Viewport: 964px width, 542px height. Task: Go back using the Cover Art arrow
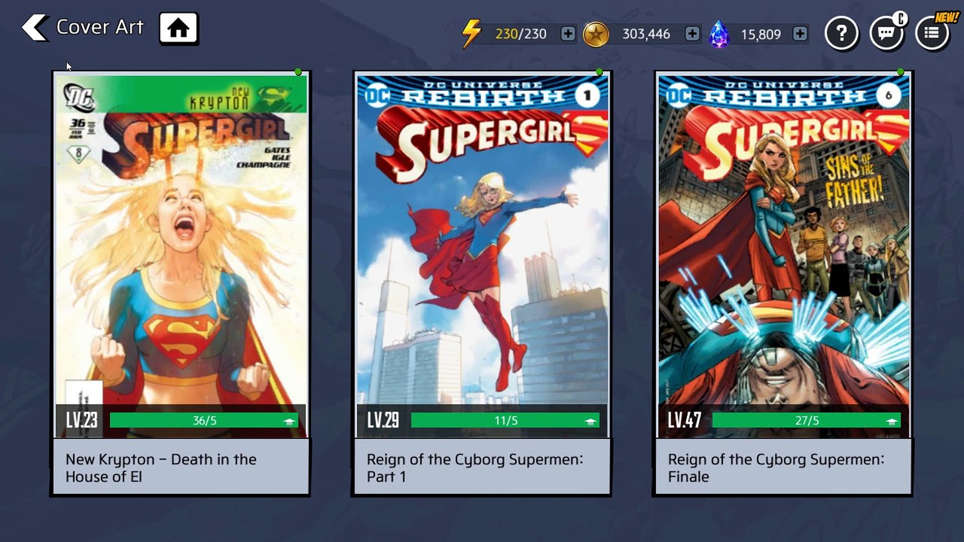click(x=35, y=28)
